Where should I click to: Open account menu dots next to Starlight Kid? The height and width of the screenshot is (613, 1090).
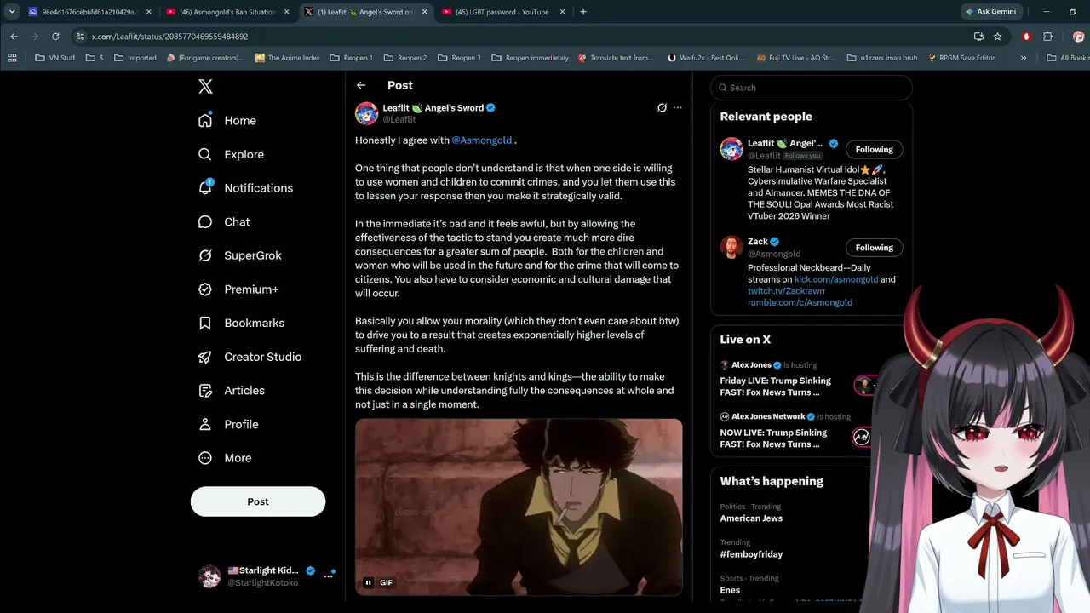(329, 576)
